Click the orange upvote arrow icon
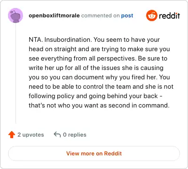This screenshot has height=169, width=188. (x=12, y=135)
